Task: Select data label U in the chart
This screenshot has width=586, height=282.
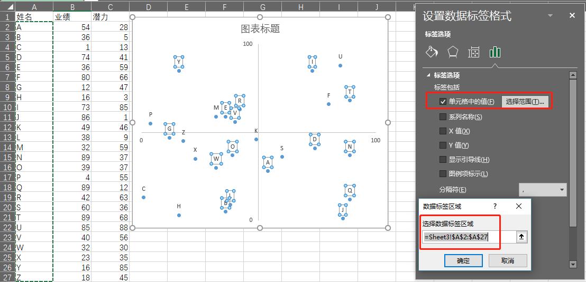Action: tap(341, 56)
